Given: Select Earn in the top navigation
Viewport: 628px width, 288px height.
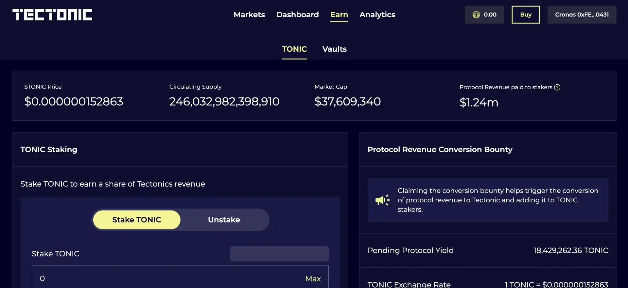Looking at the screenshot, I should pyautogui.click(x=339, y=15).
